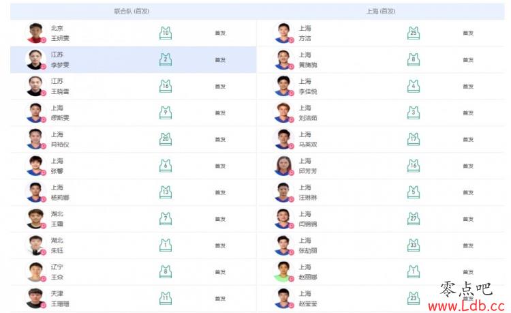
Task: Click the pink badge on 辽宁 player avatar
Action: pos(44,279)
